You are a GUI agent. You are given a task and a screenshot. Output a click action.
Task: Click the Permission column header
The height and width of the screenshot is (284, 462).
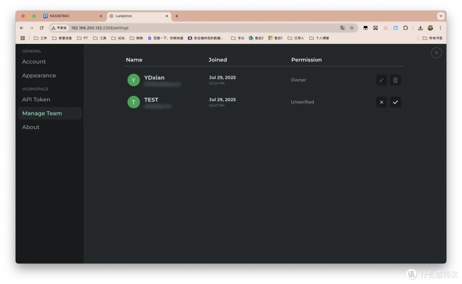coord(306,60)
